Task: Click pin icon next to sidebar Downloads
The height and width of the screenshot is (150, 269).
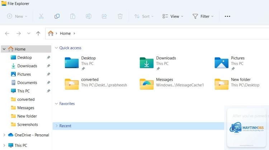Action: pyautogui.click(x=48, y=66)
